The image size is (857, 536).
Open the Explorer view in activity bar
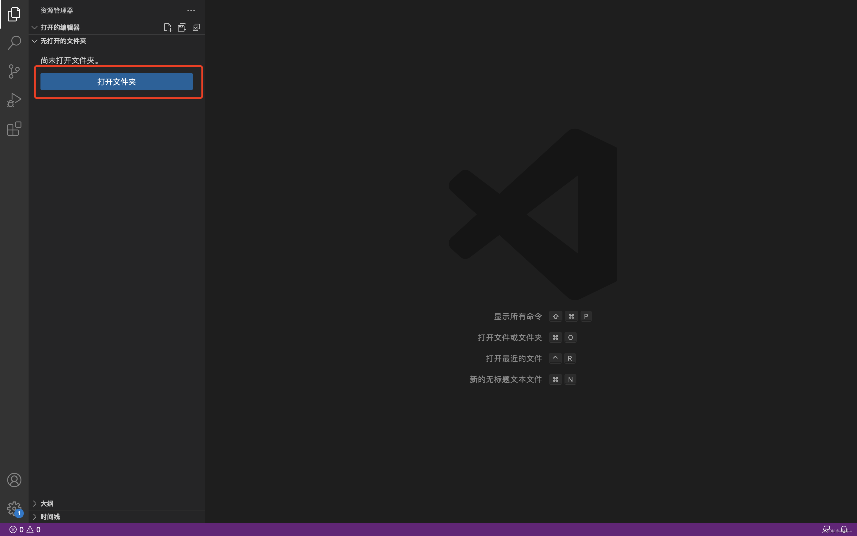14,14
